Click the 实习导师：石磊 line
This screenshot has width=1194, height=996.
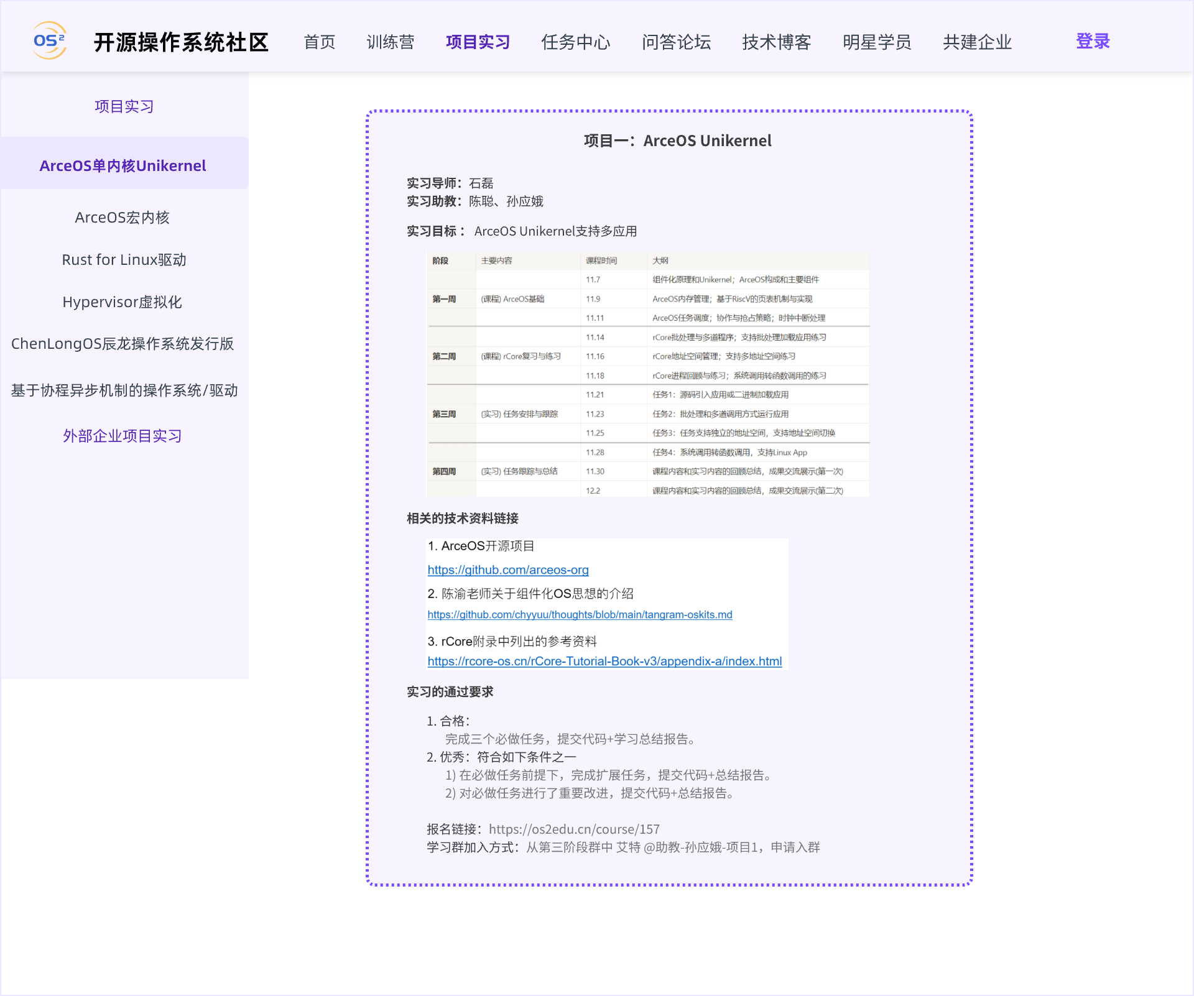tap(450, 183)
